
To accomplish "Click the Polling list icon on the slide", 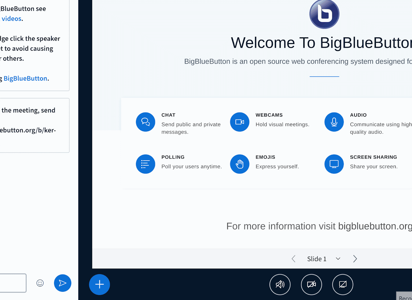I will (145, 164).
